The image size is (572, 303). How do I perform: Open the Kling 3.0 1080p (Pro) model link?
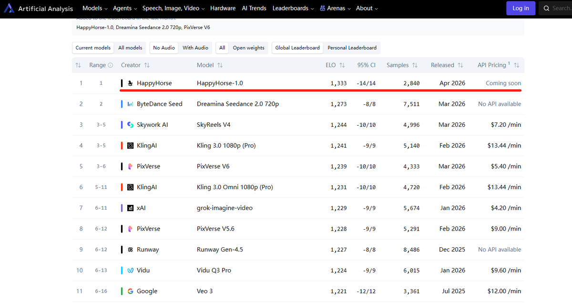(x=226, y=145)
